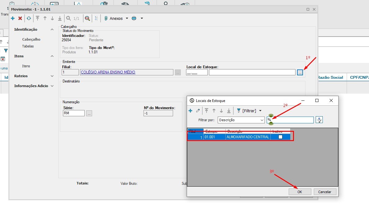Click the red X delete icon on the toolbar
Screen dimensions: 369x217
pos(20,18)
